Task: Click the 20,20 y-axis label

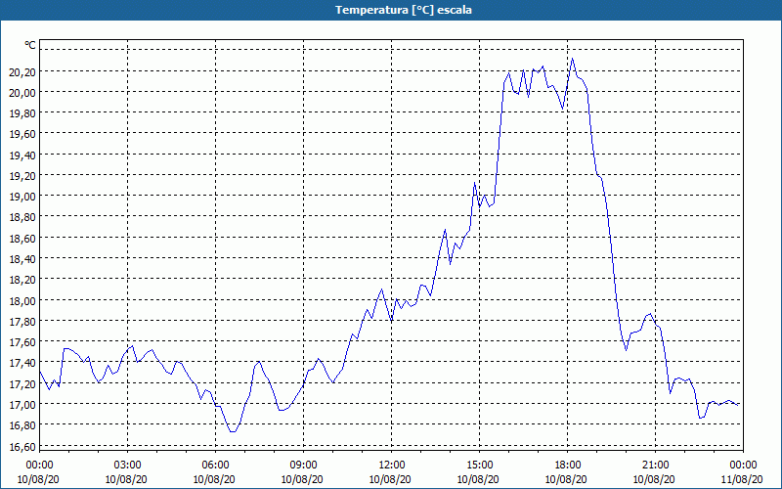Action: point(22,71)
